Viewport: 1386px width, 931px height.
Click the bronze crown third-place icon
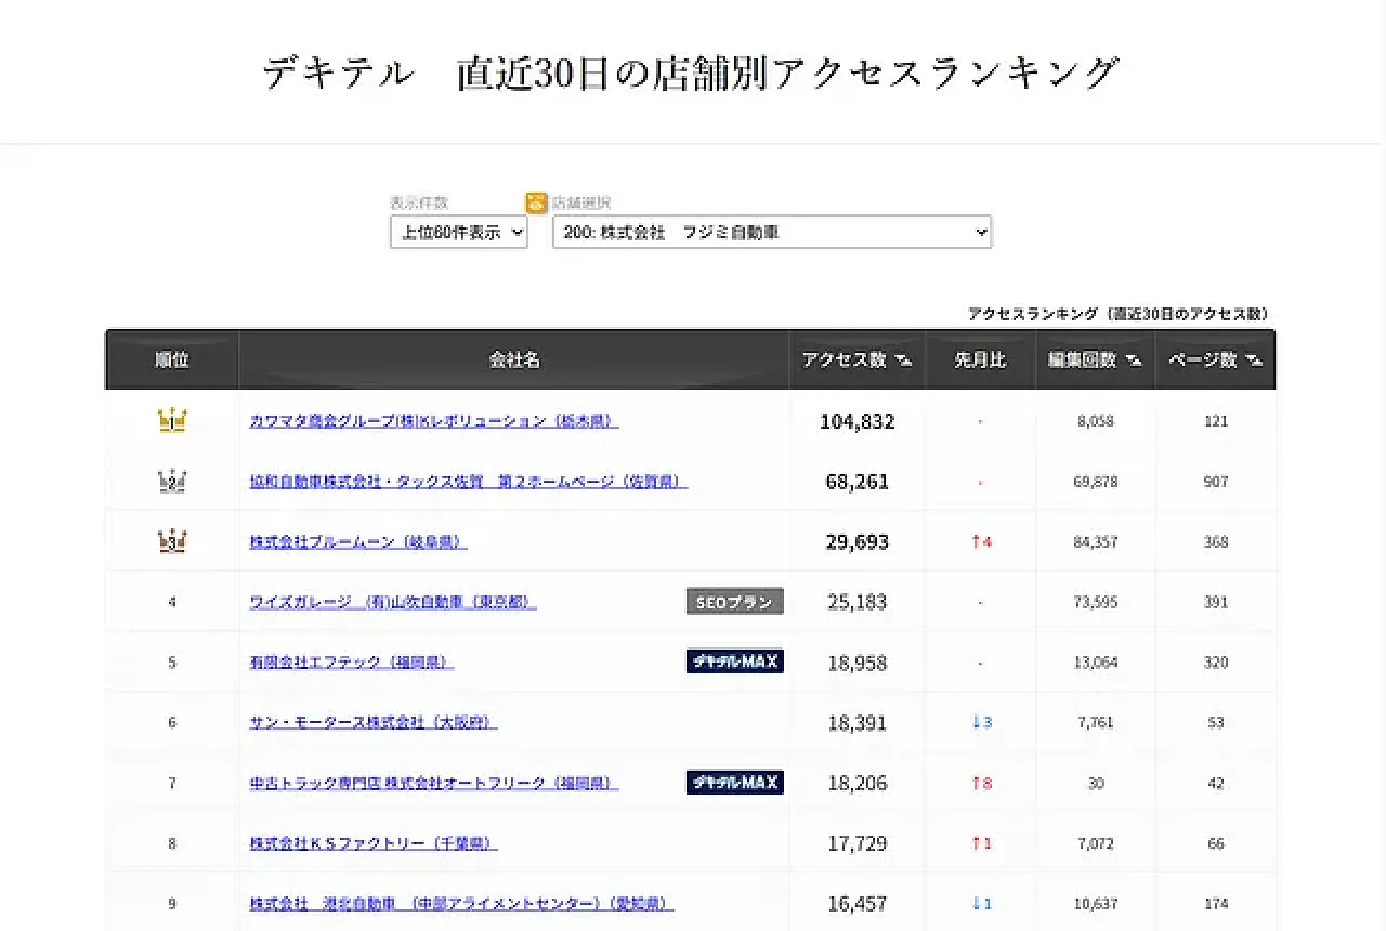coord(172,541)
